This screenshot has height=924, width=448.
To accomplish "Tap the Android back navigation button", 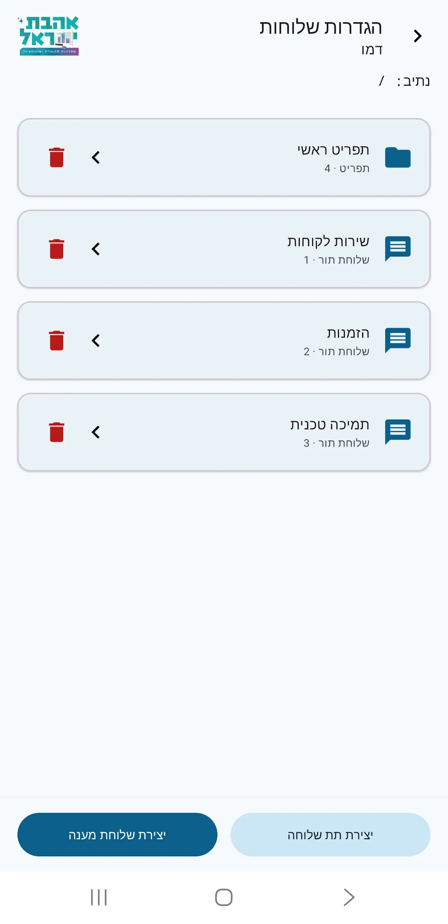I will (349, 897).
